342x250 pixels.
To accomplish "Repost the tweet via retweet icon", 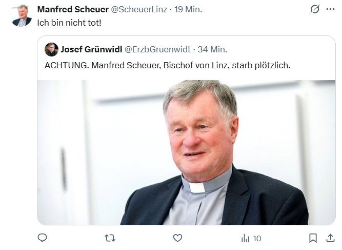I will tap(110, 238).
